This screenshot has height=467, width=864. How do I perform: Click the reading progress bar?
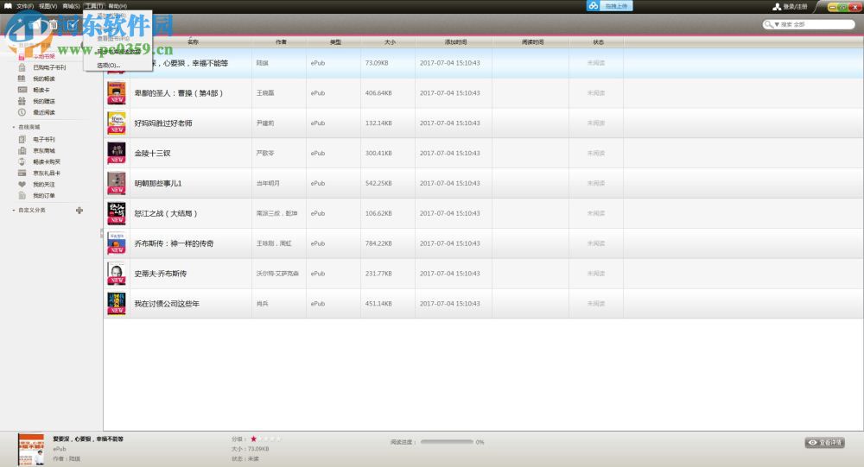(x=447, y=442)
